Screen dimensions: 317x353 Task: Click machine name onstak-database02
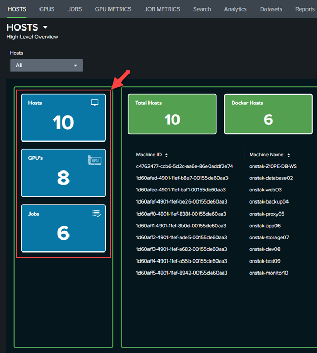(x=271, y=178)
